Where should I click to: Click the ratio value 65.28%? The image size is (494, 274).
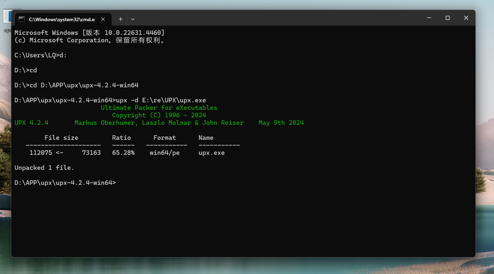pos(123,153)
